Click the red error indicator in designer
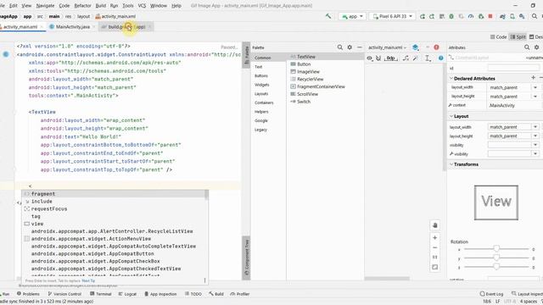543x305 pixels. pyautogui.click(x=436, y=47)
